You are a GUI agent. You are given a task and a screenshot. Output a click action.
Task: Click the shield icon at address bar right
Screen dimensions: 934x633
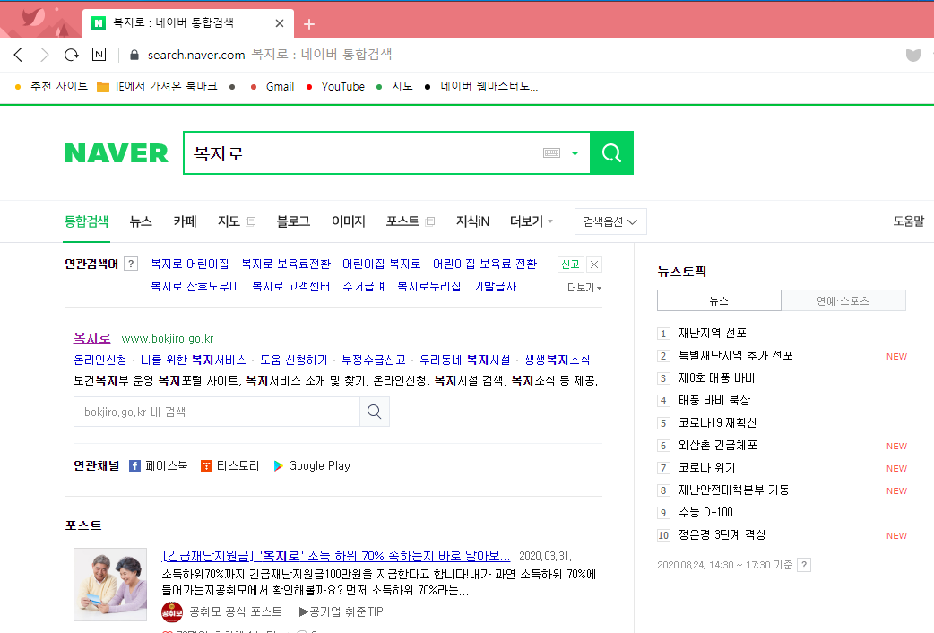pos(913,55)
